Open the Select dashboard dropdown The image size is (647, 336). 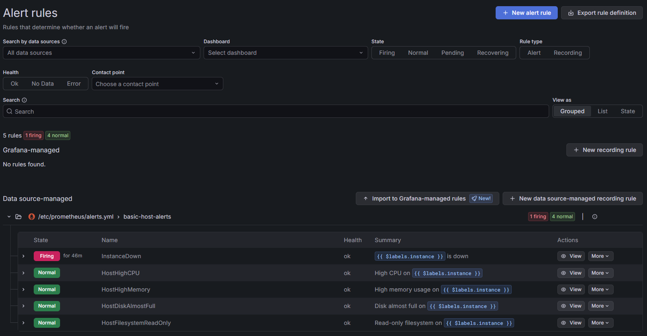286,53
